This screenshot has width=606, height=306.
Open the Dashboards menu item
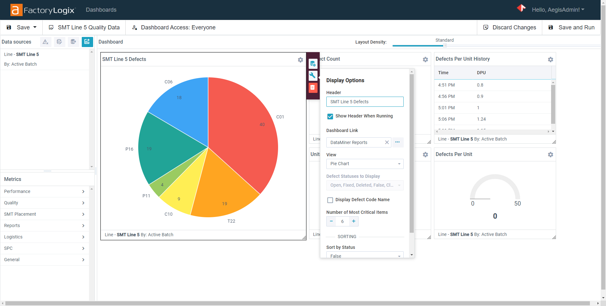[101, 10]
